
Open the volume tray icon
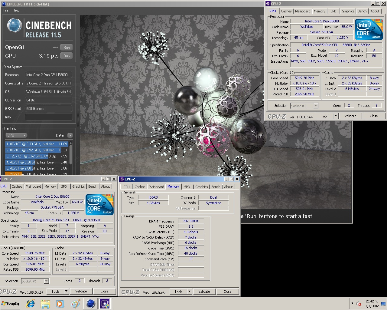(359, 304)
